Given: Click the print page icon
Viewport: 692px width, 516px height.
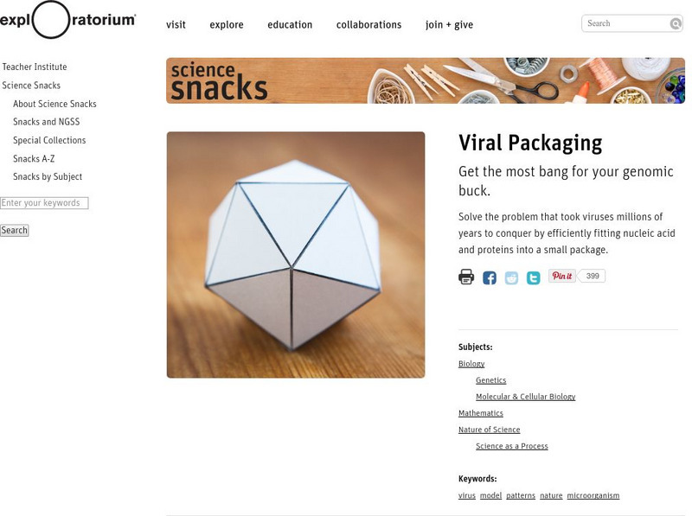Looking at the screenshot, I should [466, 277].
